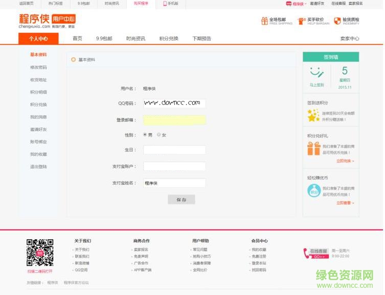
Task: Open the 手机版 phone icon in top bar
Action: click(165, 4)
